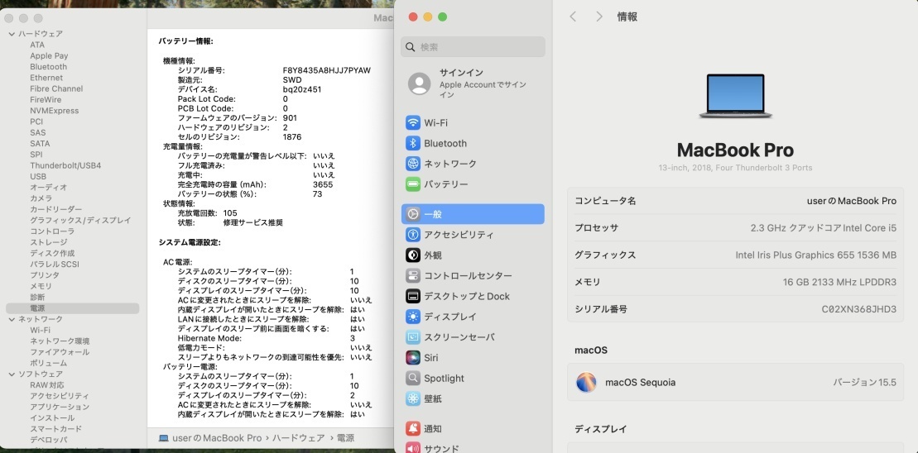Click the バージョン15.5 text
Viewport: 918px width, 453px height.
[x=865, y=382]
